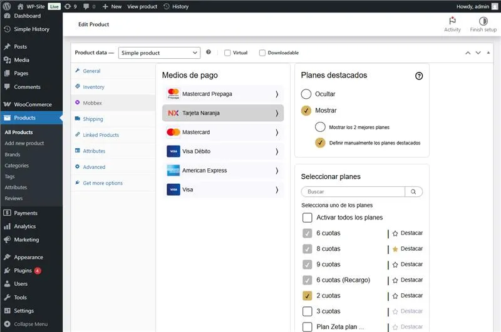
Task: Click star icon for 2 cuotas
Action: click(x=395, y=296)
